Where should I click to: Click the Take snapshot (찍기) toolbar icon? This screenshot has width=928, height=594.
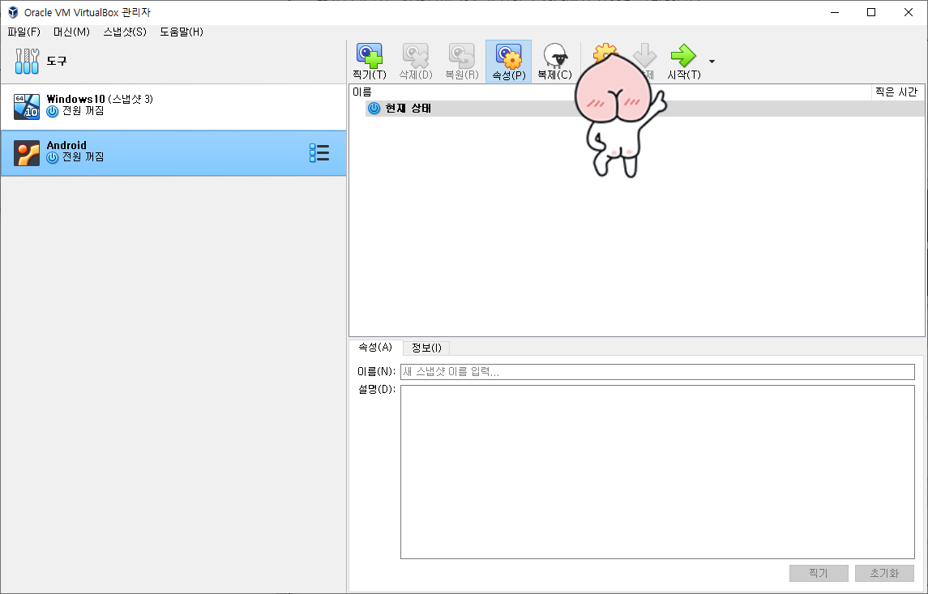(370, 56)
